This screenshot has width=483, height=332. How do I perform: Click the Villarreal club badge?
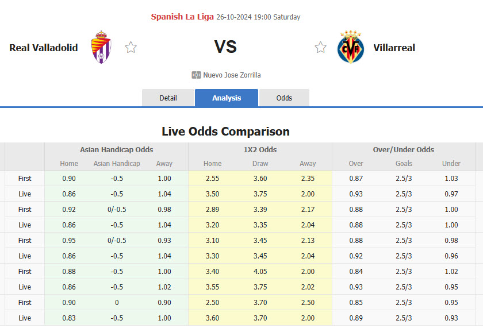pos(351,47)
